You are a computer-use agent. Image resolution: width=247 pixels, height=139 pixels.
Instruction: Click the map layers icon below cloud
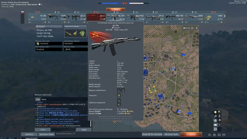tap(215, 129)
